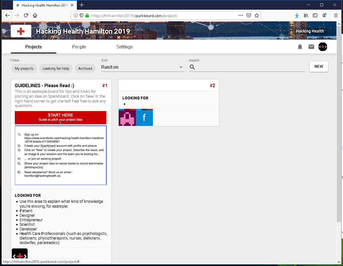The height and width of the screenshot is (266, 343).
Task: Open the GUIDELINES - Please Read card title
Action: (44, 86)
